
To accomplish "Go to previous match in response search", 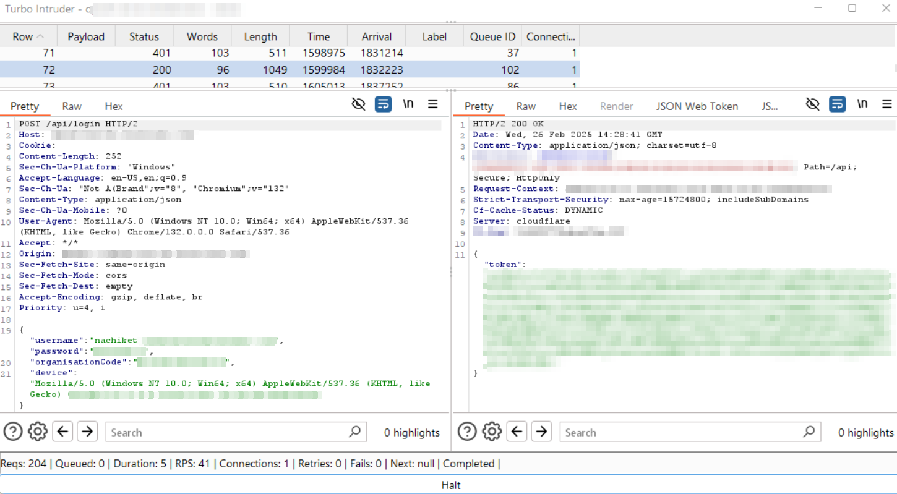I will click(517, 431).
